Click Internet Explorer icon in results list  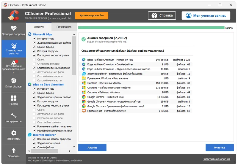pyautogui.click(x=84, y=74)
